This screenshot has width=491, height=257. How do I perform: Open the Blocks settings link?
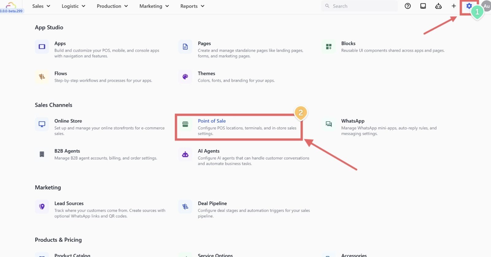click(348, 44)
